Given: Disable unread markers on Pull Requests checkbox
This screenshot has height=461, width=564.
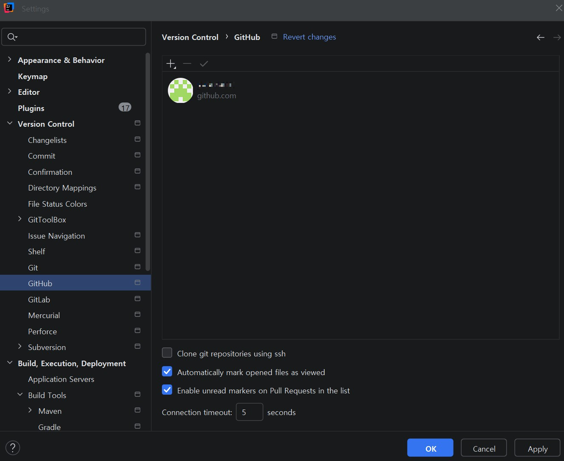Looking at the screenshot, I should coord(167,390).
